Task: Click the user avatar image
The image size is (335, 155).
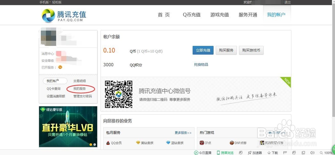Action: pyautogui.click(x=49, y=37)
